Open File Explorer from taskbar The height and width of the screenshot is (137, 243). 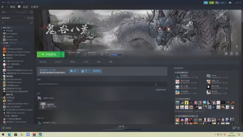coord(22,134)
